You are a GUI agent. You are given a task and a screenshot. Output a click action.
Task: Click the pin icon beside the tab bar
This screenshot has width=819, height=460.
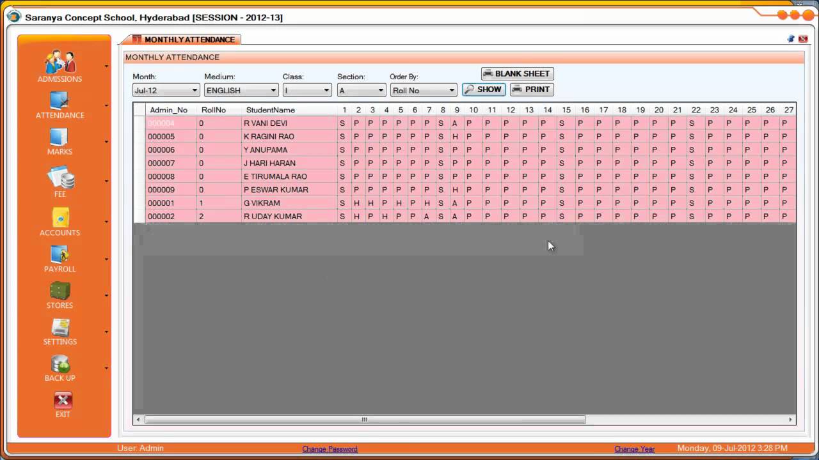pyautogui.click(x=791, y=39)
